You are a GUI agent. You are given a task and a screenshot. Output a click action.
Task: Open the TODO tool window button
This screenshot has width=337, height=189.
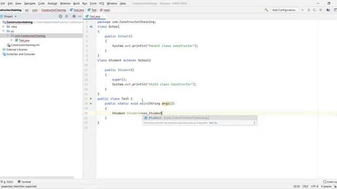click(7, 182)
